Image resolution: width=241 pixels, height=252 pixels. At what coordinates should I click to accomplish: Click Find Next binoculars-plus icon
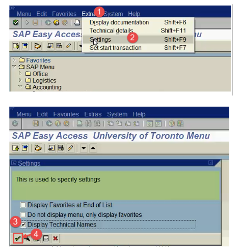97,123
